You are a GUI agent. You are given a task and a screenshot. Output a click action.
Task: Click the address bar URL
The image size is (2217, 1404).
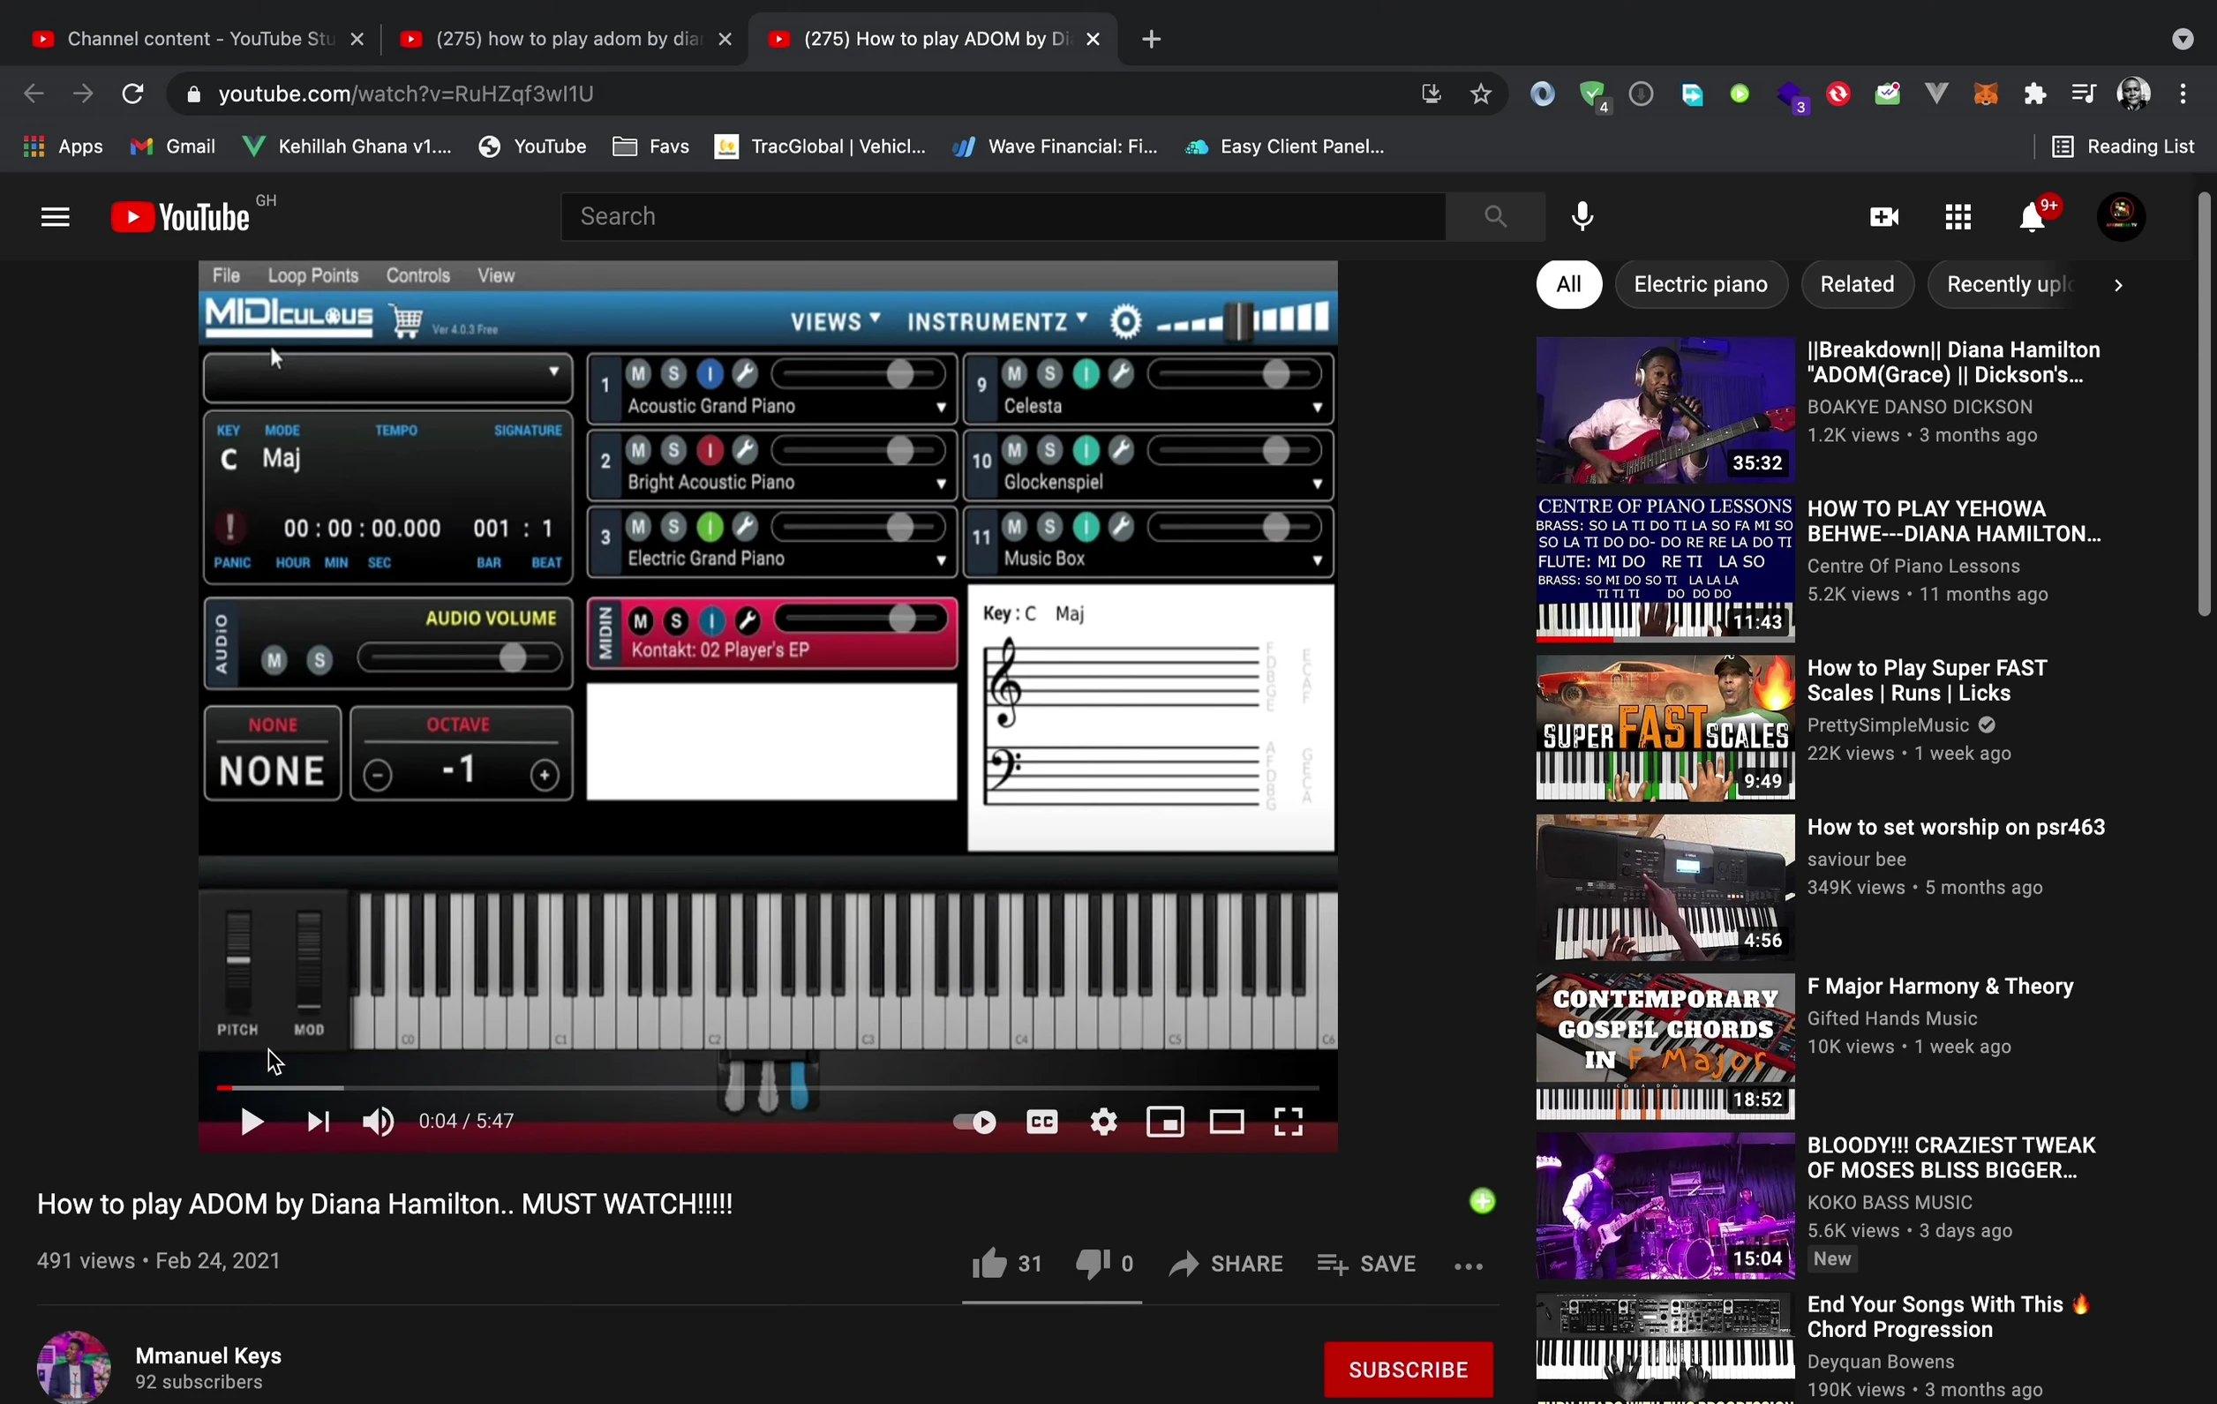[x=406, y=94]
